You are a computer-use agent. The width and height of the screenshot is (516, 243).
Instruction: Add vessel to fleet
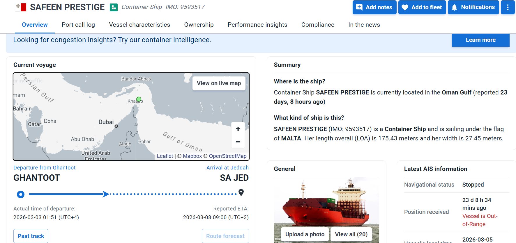[x=422, y=7]
